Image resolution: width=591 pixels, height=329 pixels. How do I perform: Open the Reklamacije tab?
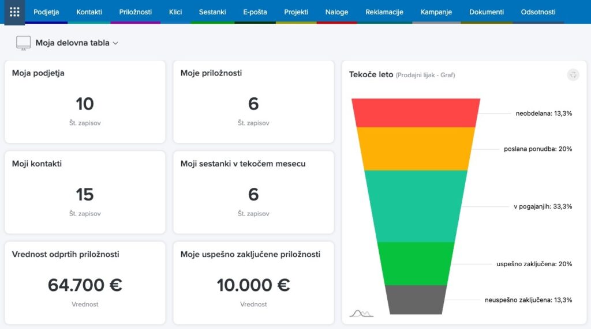(x=384, y=12)
